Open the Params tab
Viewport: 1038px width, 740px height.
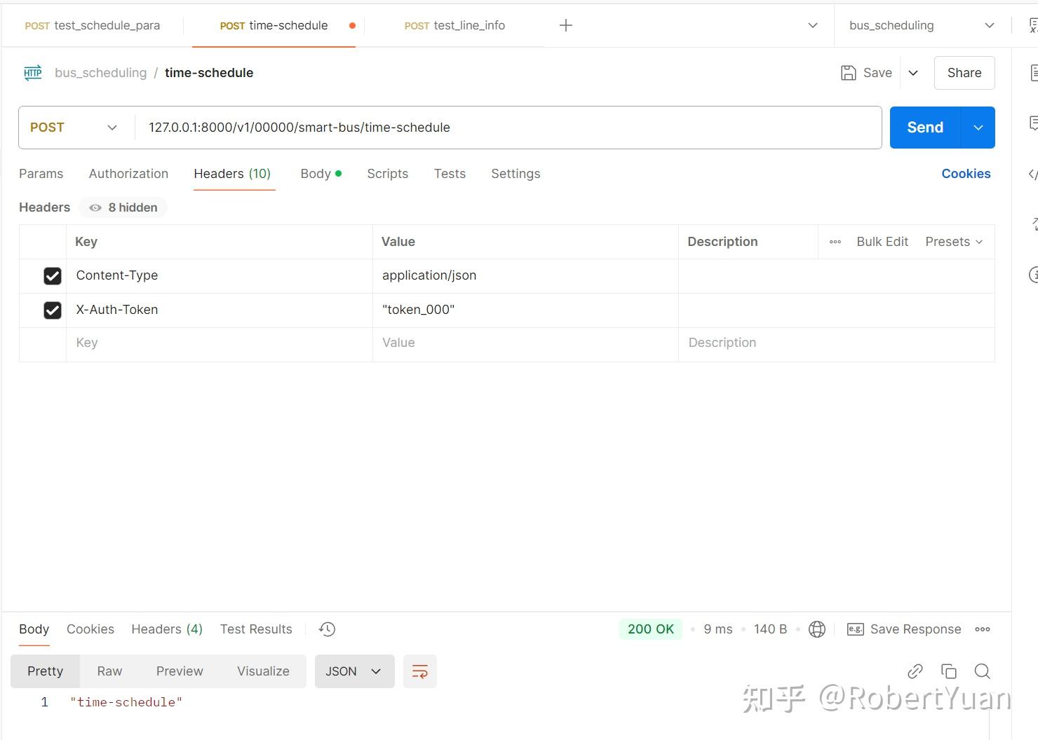(x=41, y=174)
